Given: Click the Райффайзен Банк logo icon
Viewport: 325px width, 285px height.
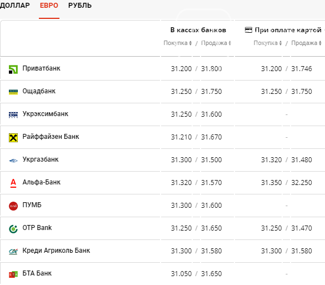Looking at the screenshot, I should (x=13, y=138).
